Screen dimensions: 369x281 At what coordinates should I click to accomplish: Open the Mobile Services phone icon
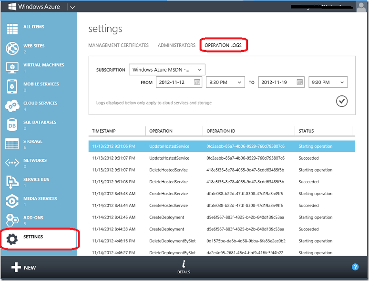coord(12,86)
